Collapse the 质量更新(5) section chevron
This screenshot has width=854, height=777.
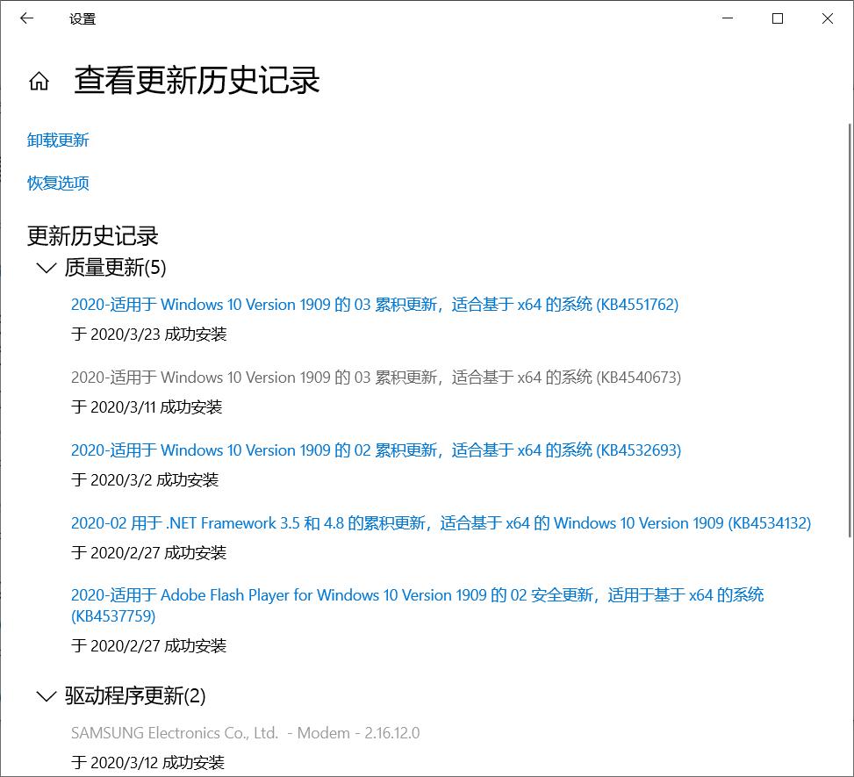point(45,268)
